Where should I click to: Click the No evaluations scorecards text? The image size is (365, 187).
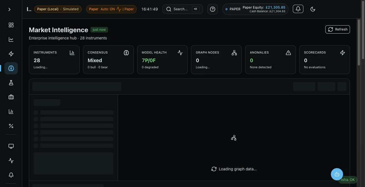(x=315, y=67)
